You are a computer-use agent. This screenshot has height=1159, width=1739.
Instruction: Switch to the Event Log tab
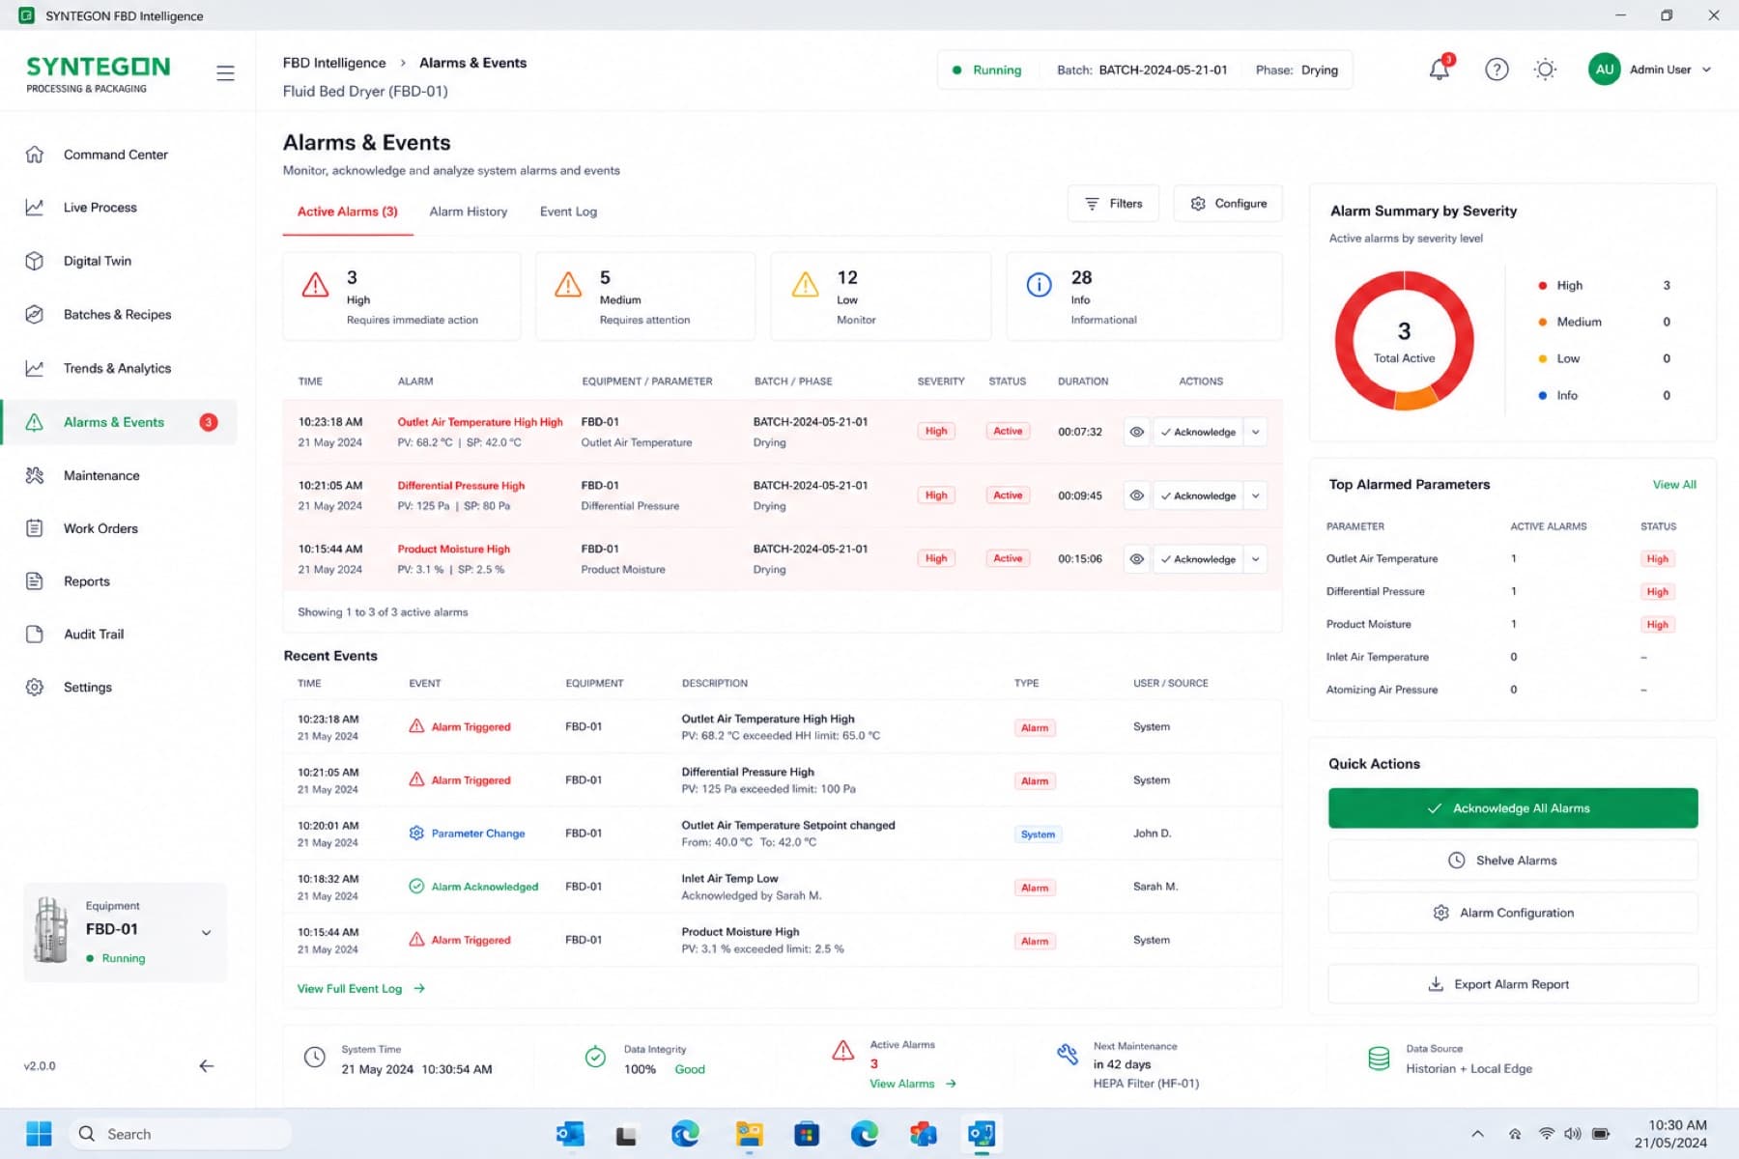tap(568, 212)
